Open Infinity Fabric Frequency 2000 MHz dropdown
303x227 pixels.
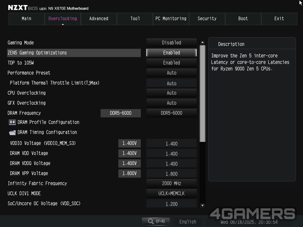(172, 183)
